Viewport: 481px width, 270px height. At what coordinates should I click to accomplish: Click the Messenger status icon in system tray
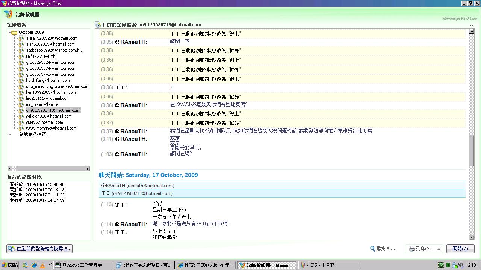(x=455, y=265)
